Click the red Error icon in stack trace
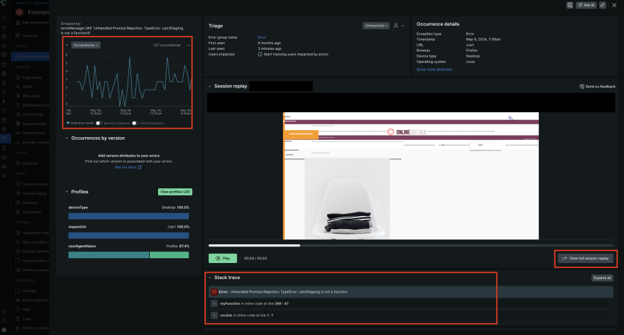 pos(214,292)
